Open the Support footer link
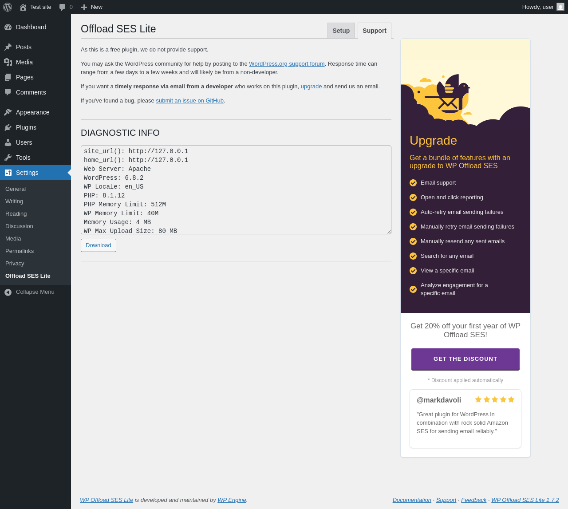 point(446,500)
